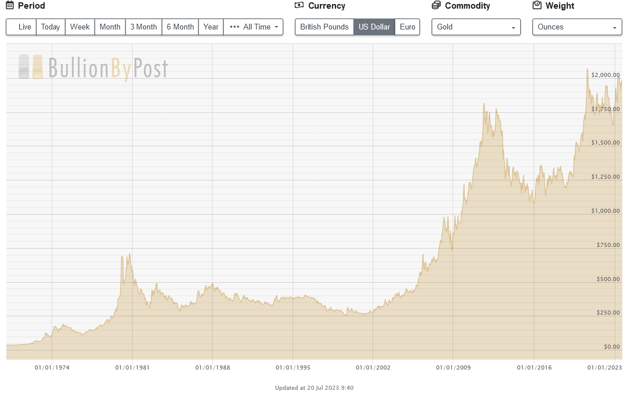Click the chart peak above $2,000.00
Screen dimensions: 635x399
pos(587,70)
